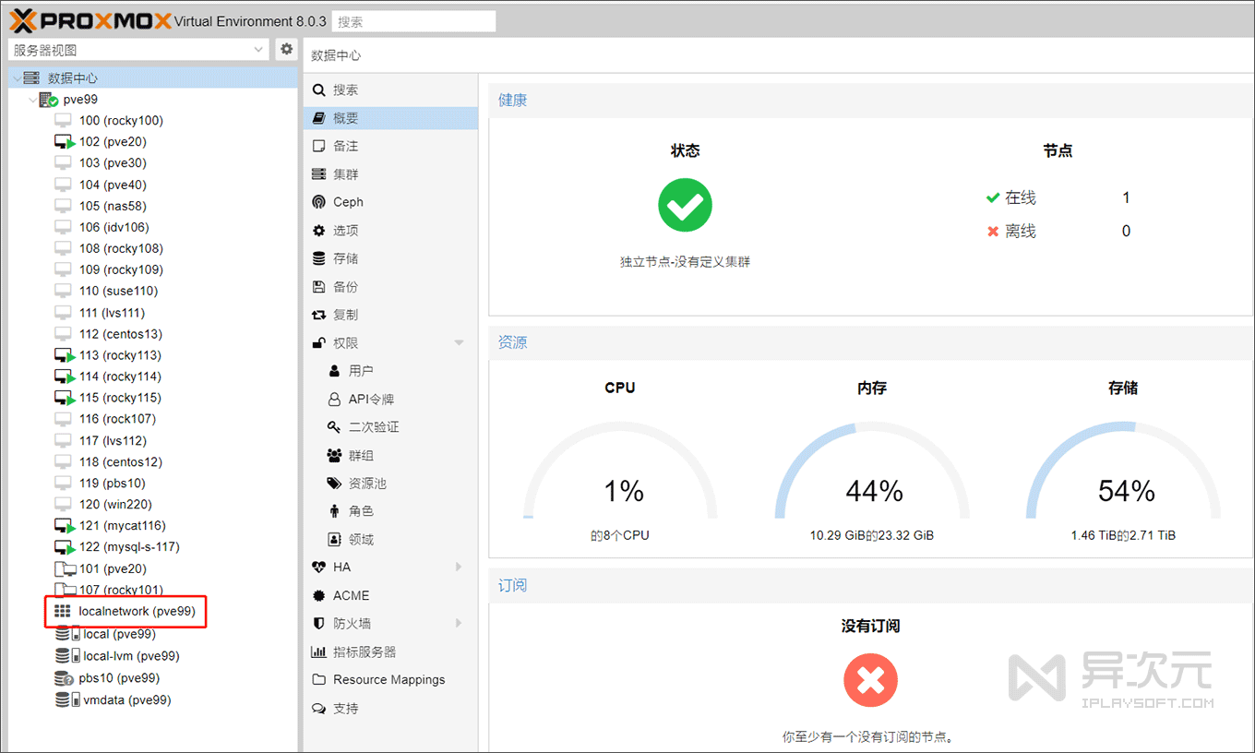Screen dimensions: 1255x753
Task: Collapse the 权限 permissions submenu arrow
Action: click(460, 343)
